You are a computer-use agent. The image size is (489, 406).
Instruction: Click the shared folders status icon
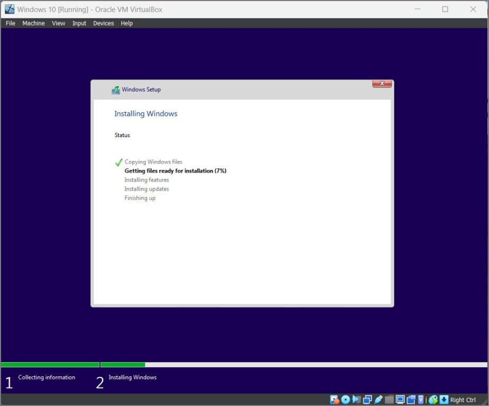pyautogui.click(x=388, y=400)
